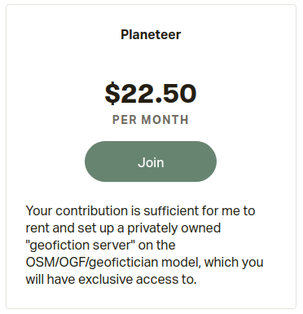The height and width of the screenshot is (314, 303).
Task: Click the Planeteer tier title
Action: click(x=151, y=34)
